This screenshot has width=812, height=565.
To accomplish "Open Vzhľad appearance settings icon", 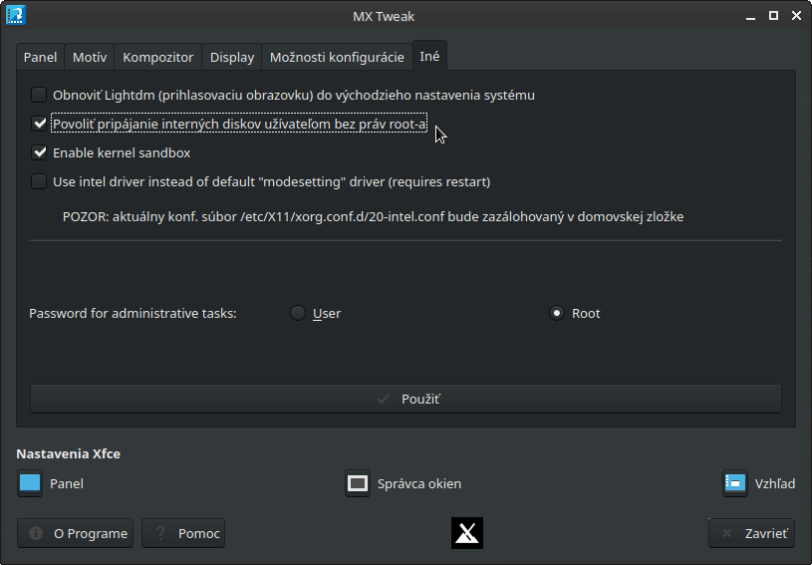I will tap(735, 483).
